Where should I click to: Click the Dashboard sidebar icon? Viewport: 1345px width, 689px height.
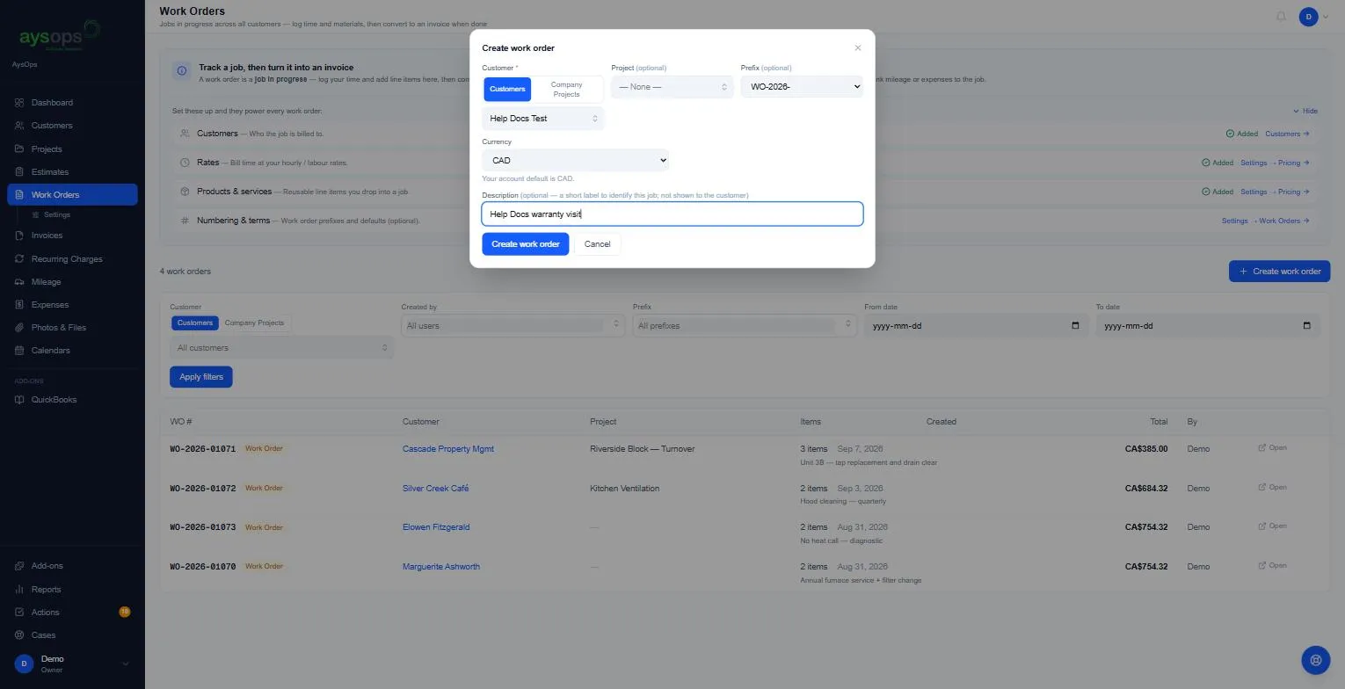(x=19, y=103)
